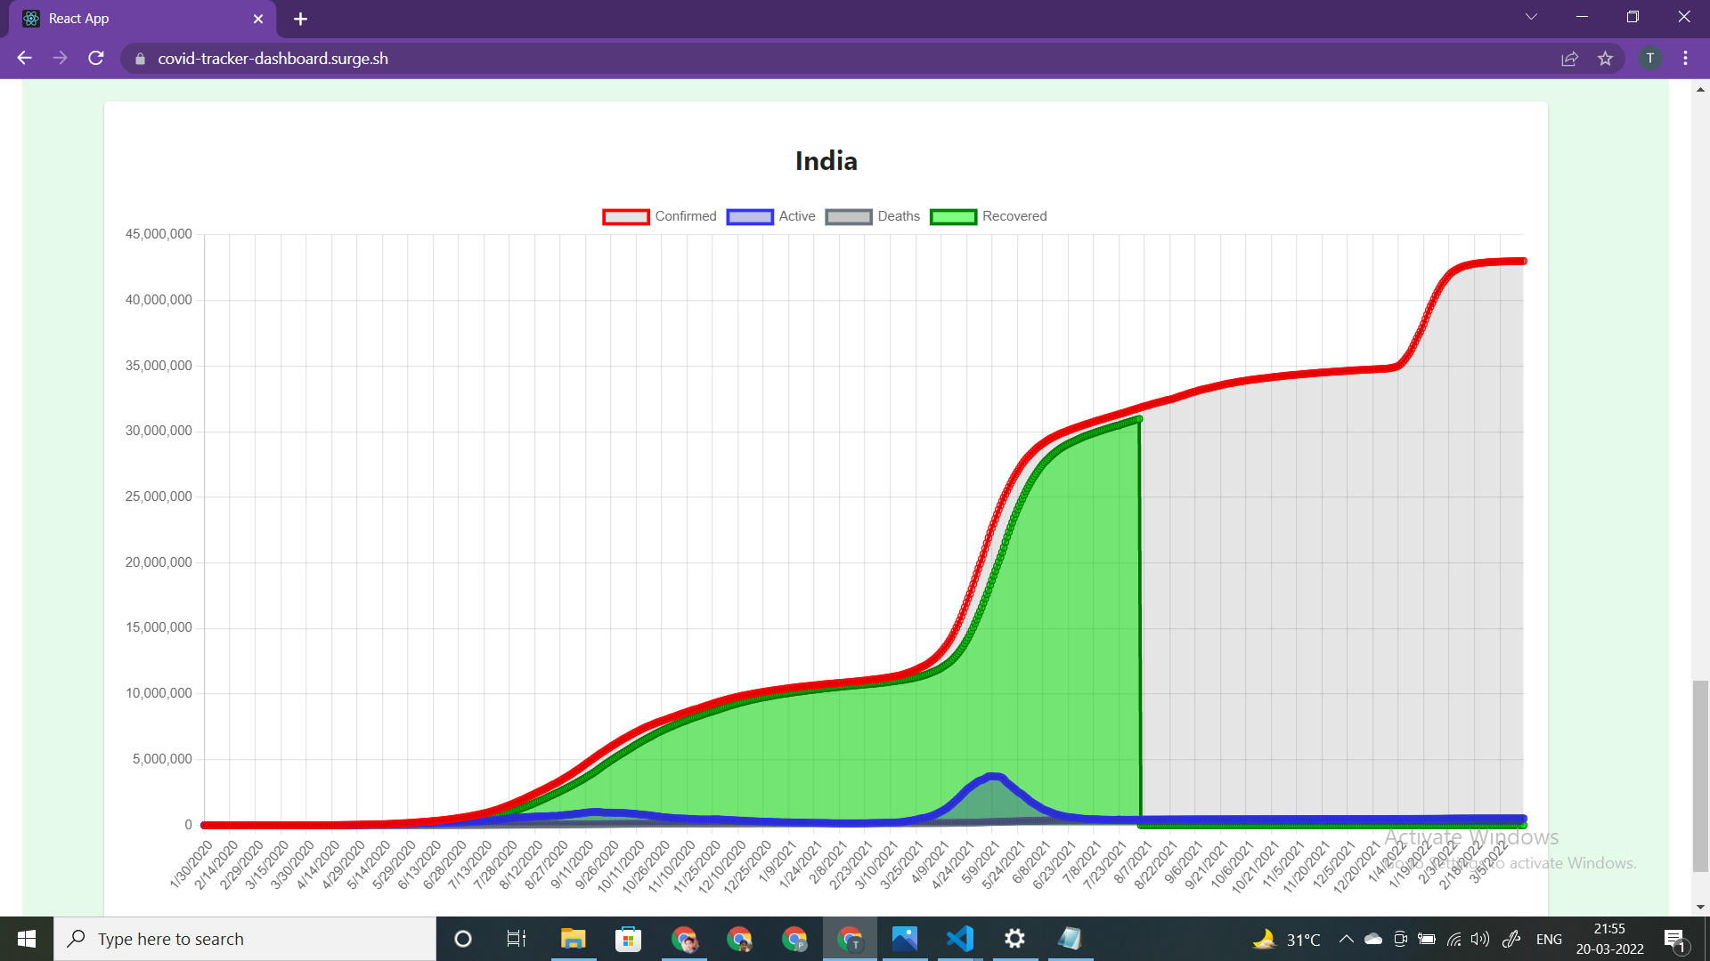Click the React App favicon on the tab
Screen dimensions: 1710x961
[29, 18]
